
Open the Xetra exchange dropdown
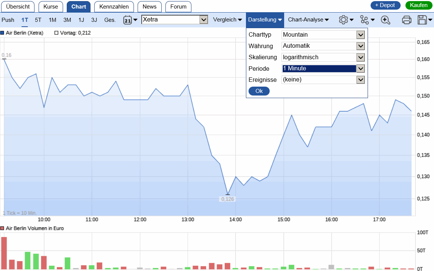tap(204, 20)
